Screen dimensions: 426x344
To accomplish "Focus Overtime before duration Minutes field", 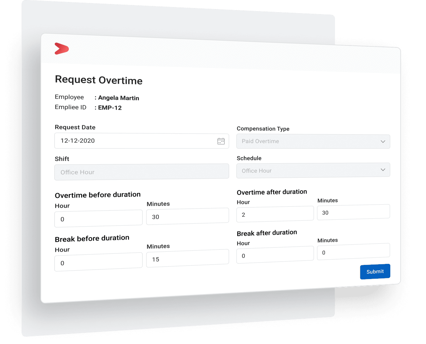I will (x=187, y=216).
